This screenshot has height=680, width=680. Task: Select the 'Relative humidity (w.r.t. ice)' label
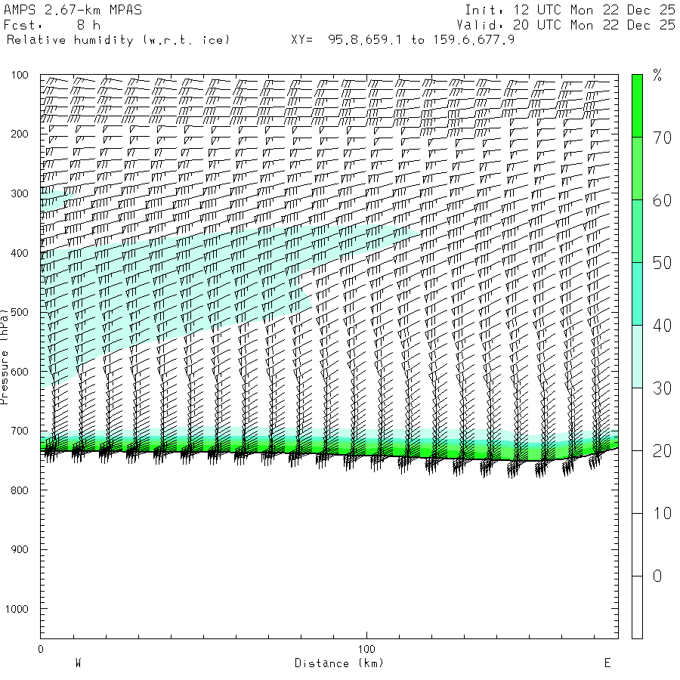[118, 40]
